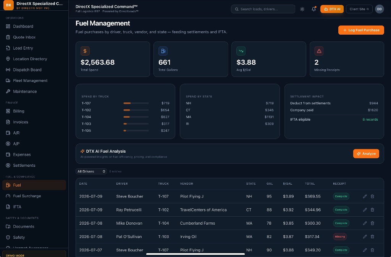Open Location Directory in the sidebar
This screenshot has height=257, width=391.
click(x=34, y=59)
